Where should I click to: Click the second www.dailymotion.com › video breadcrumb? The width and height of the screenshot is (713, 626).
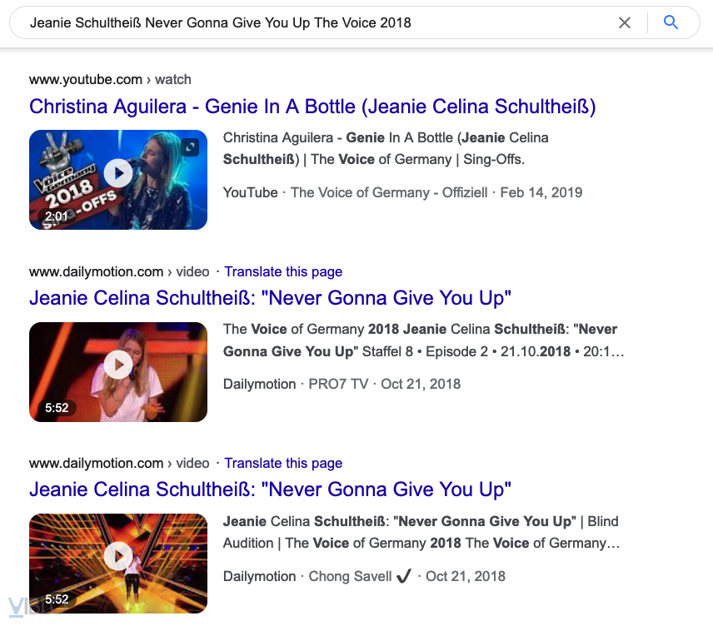click(119, 463)
